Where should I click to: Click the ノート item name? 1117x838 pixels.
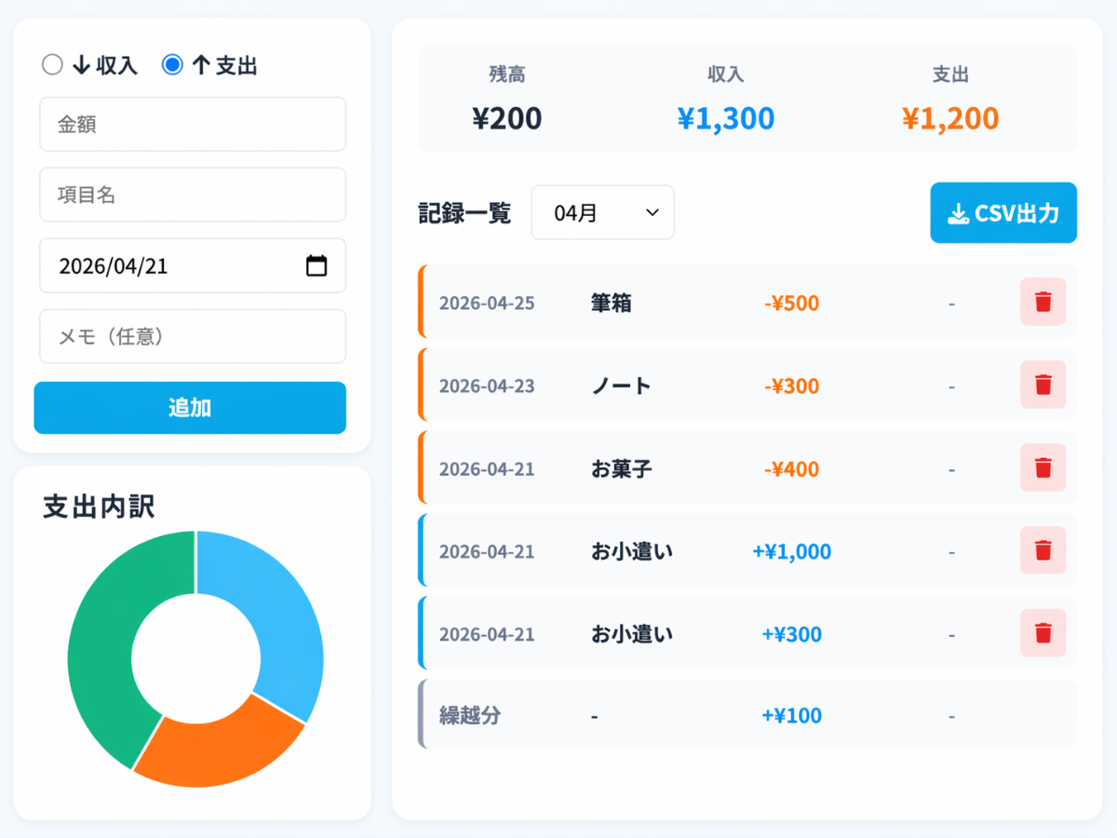[622, 385]
